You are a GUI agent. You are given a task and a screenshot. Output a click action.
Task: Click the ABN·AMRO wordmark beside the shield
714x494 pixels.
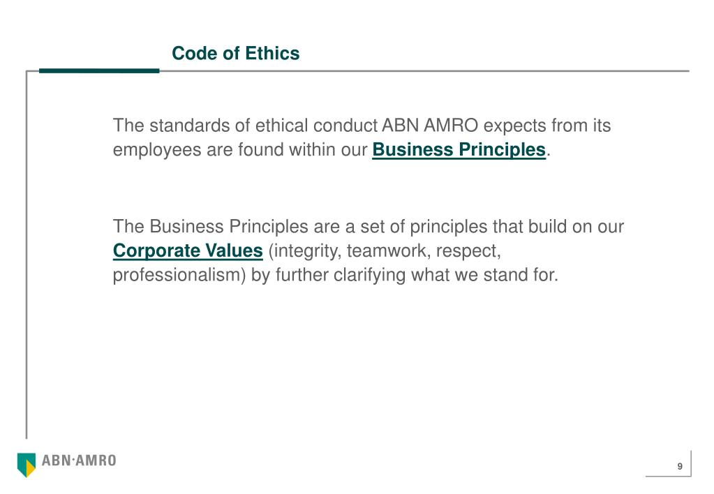click(80, 461)
